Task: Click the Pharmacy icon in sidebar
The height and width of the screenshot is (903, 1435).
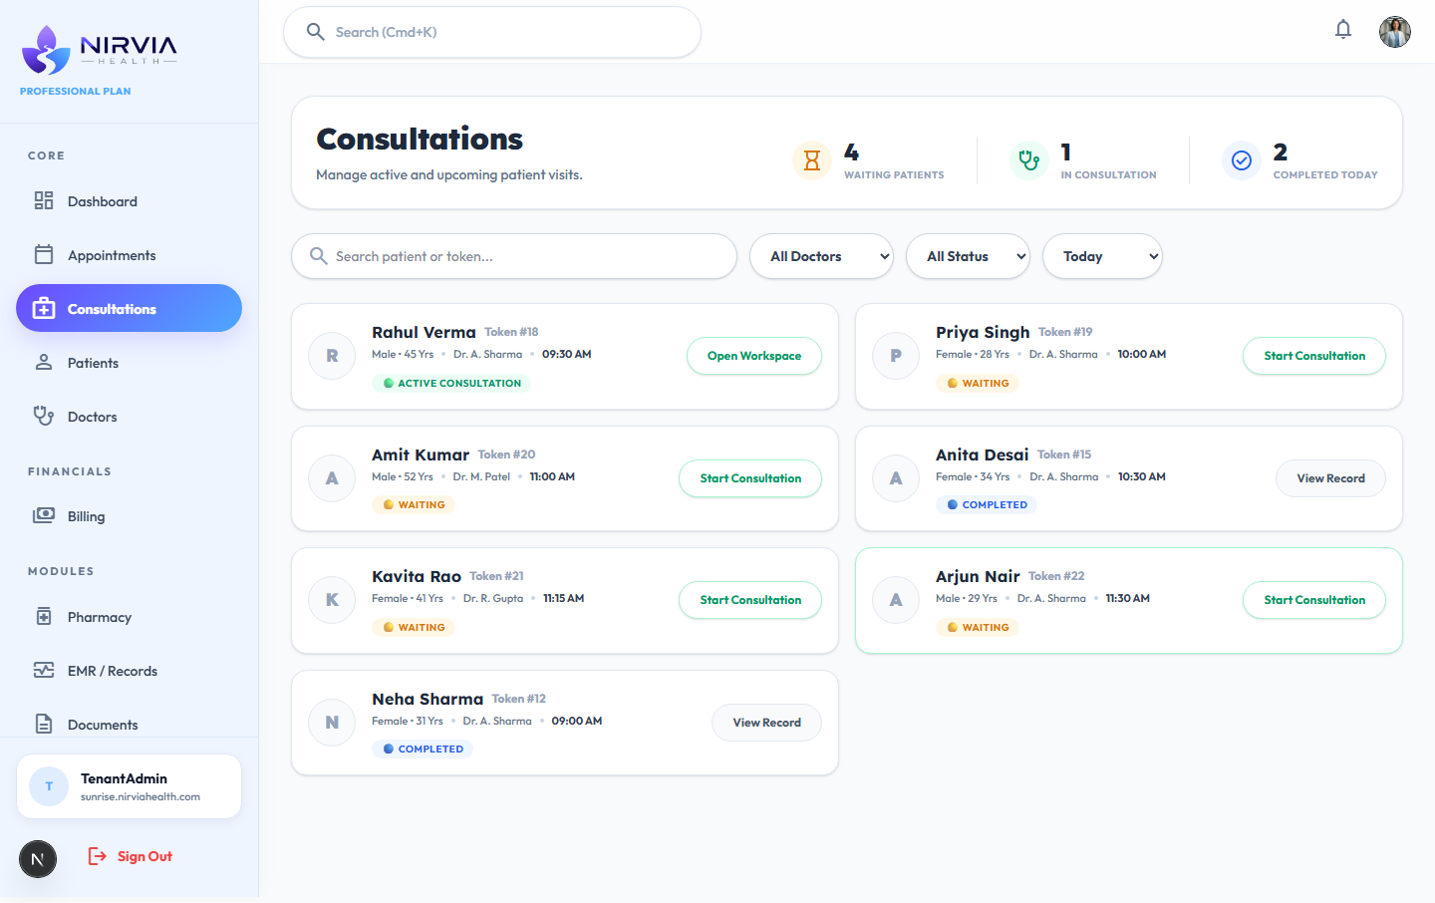Action: (44, 616)
